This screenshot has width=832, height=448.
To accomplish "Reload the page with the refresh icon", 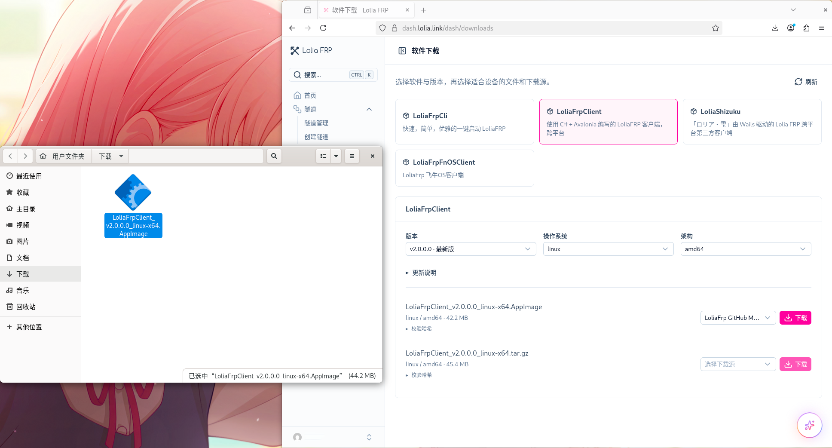I will click(x=323, y=28).
